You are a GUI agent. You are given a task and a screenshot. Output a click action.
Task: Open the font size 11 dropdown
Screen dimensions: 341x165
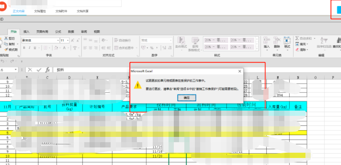(68, 40)
